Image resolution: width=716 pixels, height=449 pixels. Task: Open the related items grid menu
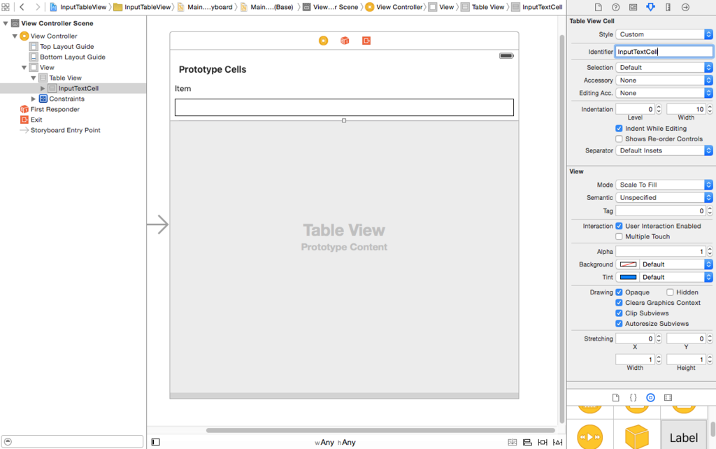[6, 7]
